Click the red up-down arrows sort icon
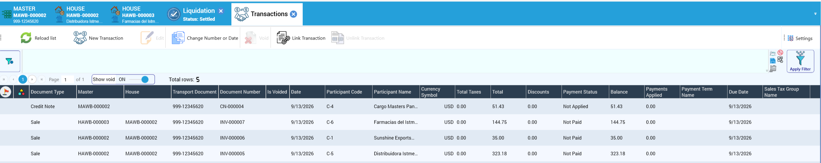This screenshot has height=163, width=821. 780,52
